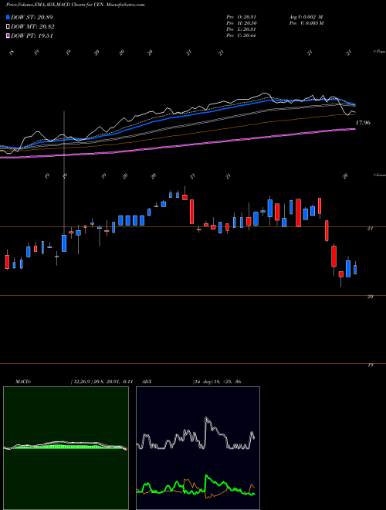The image size is (386, 510).
Task: Click the magenta DOW PT legend swatch
Action: pos(8,36)
